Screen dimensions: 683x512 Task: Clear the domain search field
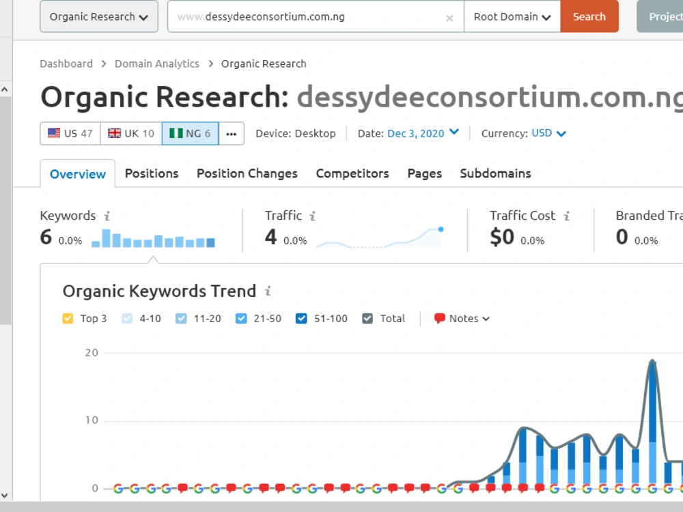point(449,18)
